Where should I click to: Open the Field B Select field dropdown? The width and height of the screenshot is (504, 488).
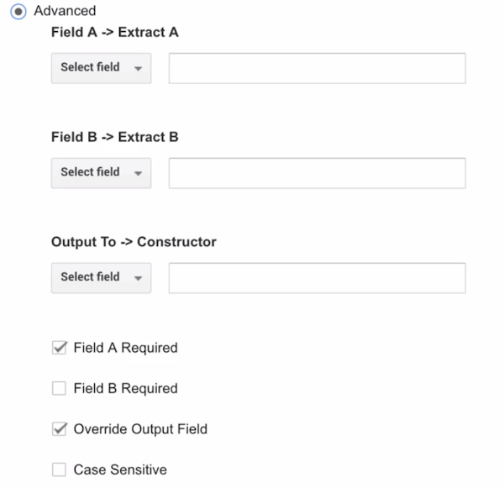(101, 172)
